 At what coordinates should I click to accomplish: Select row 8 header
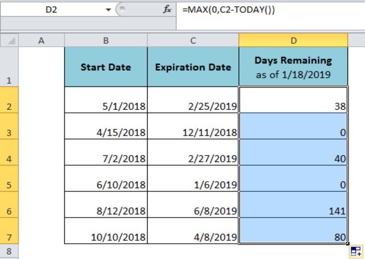9,251
